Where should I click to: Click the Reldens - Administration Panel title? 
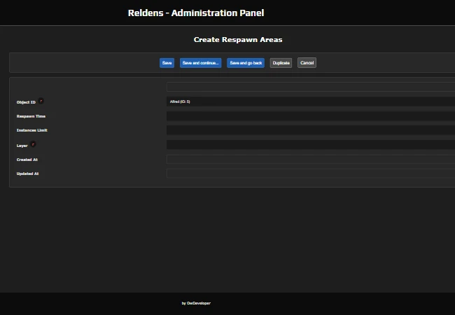point(196,13)
